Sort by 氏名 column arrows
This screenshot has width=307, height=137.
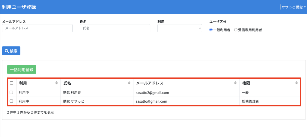129,83
